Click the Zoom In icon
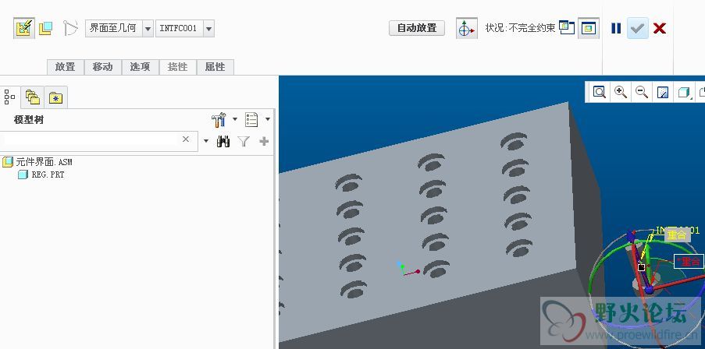Screen dimensions: 705x349 coord(621,92)
